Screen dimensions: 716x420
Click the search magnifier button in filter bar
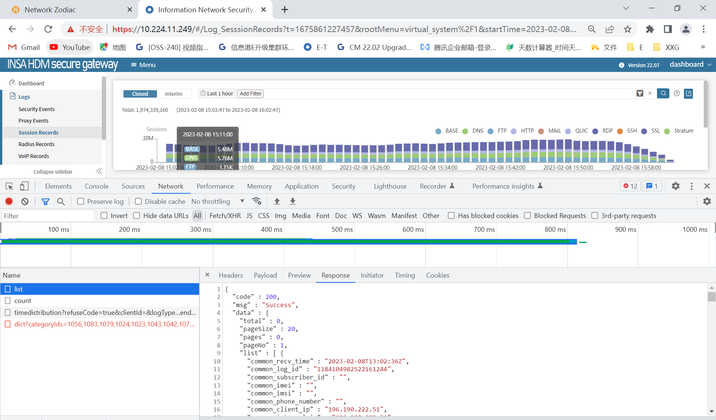pyautogui.click(x=663, y=94)
